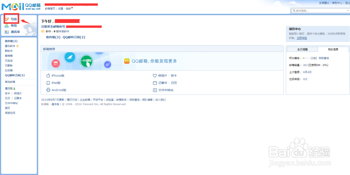Click the magnifier icon in mail search box
The image size is (350, 175).
(x=294, y=11)
